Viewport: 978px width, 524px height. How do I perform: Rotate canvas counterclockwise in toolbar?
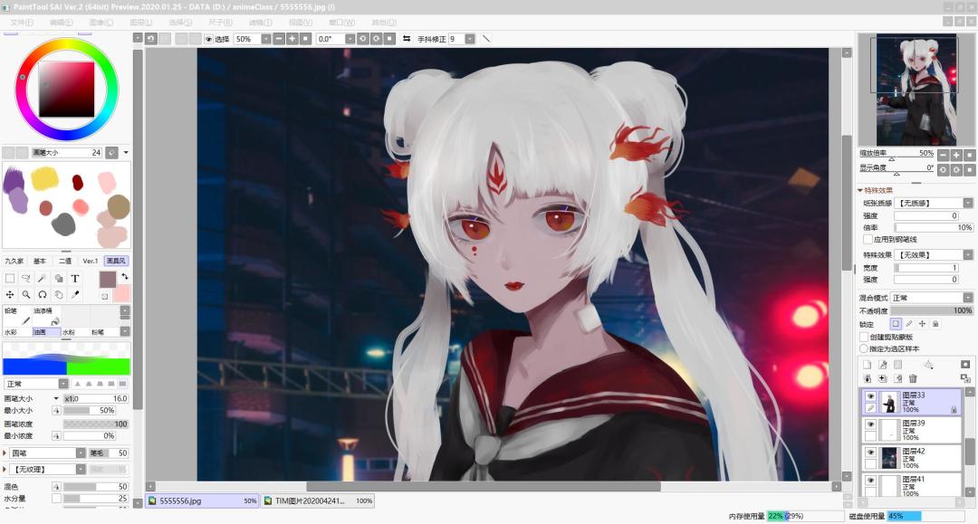tap(362, 39)
